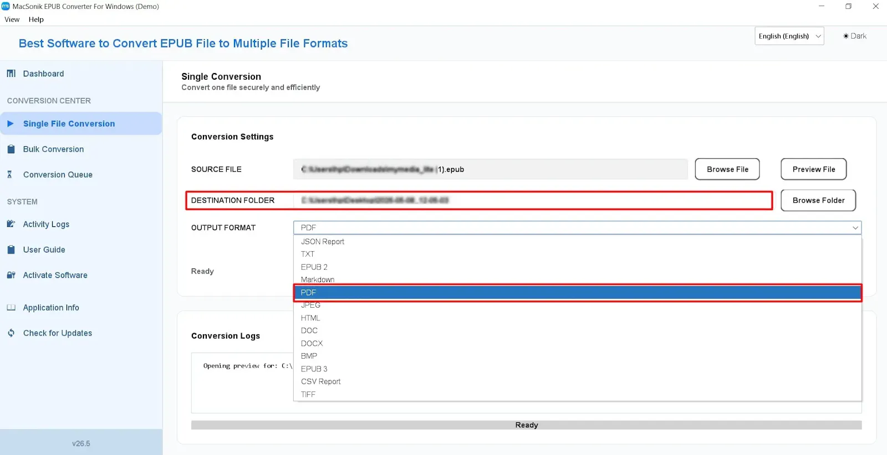Click the Bulk Conversion clipboard icon
The height and width of the screenshot is (455, 887).
[11, 149]
